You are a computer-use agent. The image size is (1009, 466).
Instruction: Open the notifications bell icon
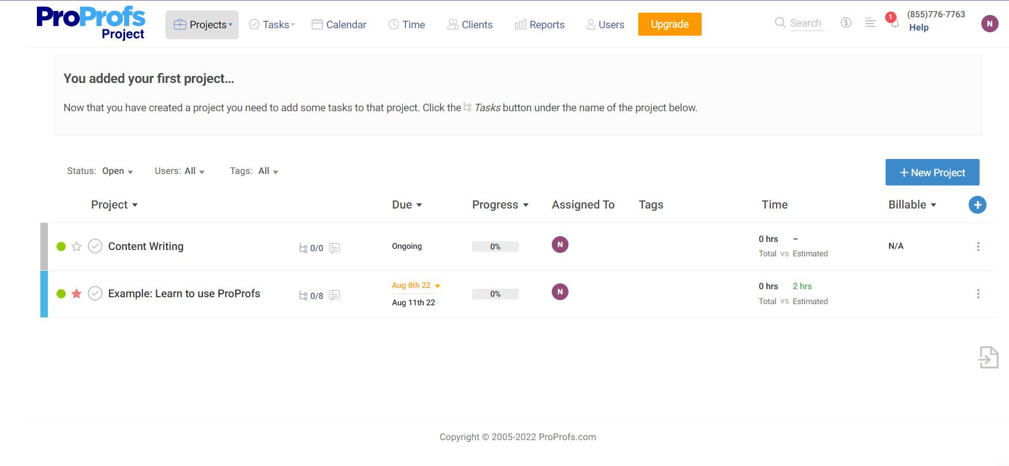(894, 22)
